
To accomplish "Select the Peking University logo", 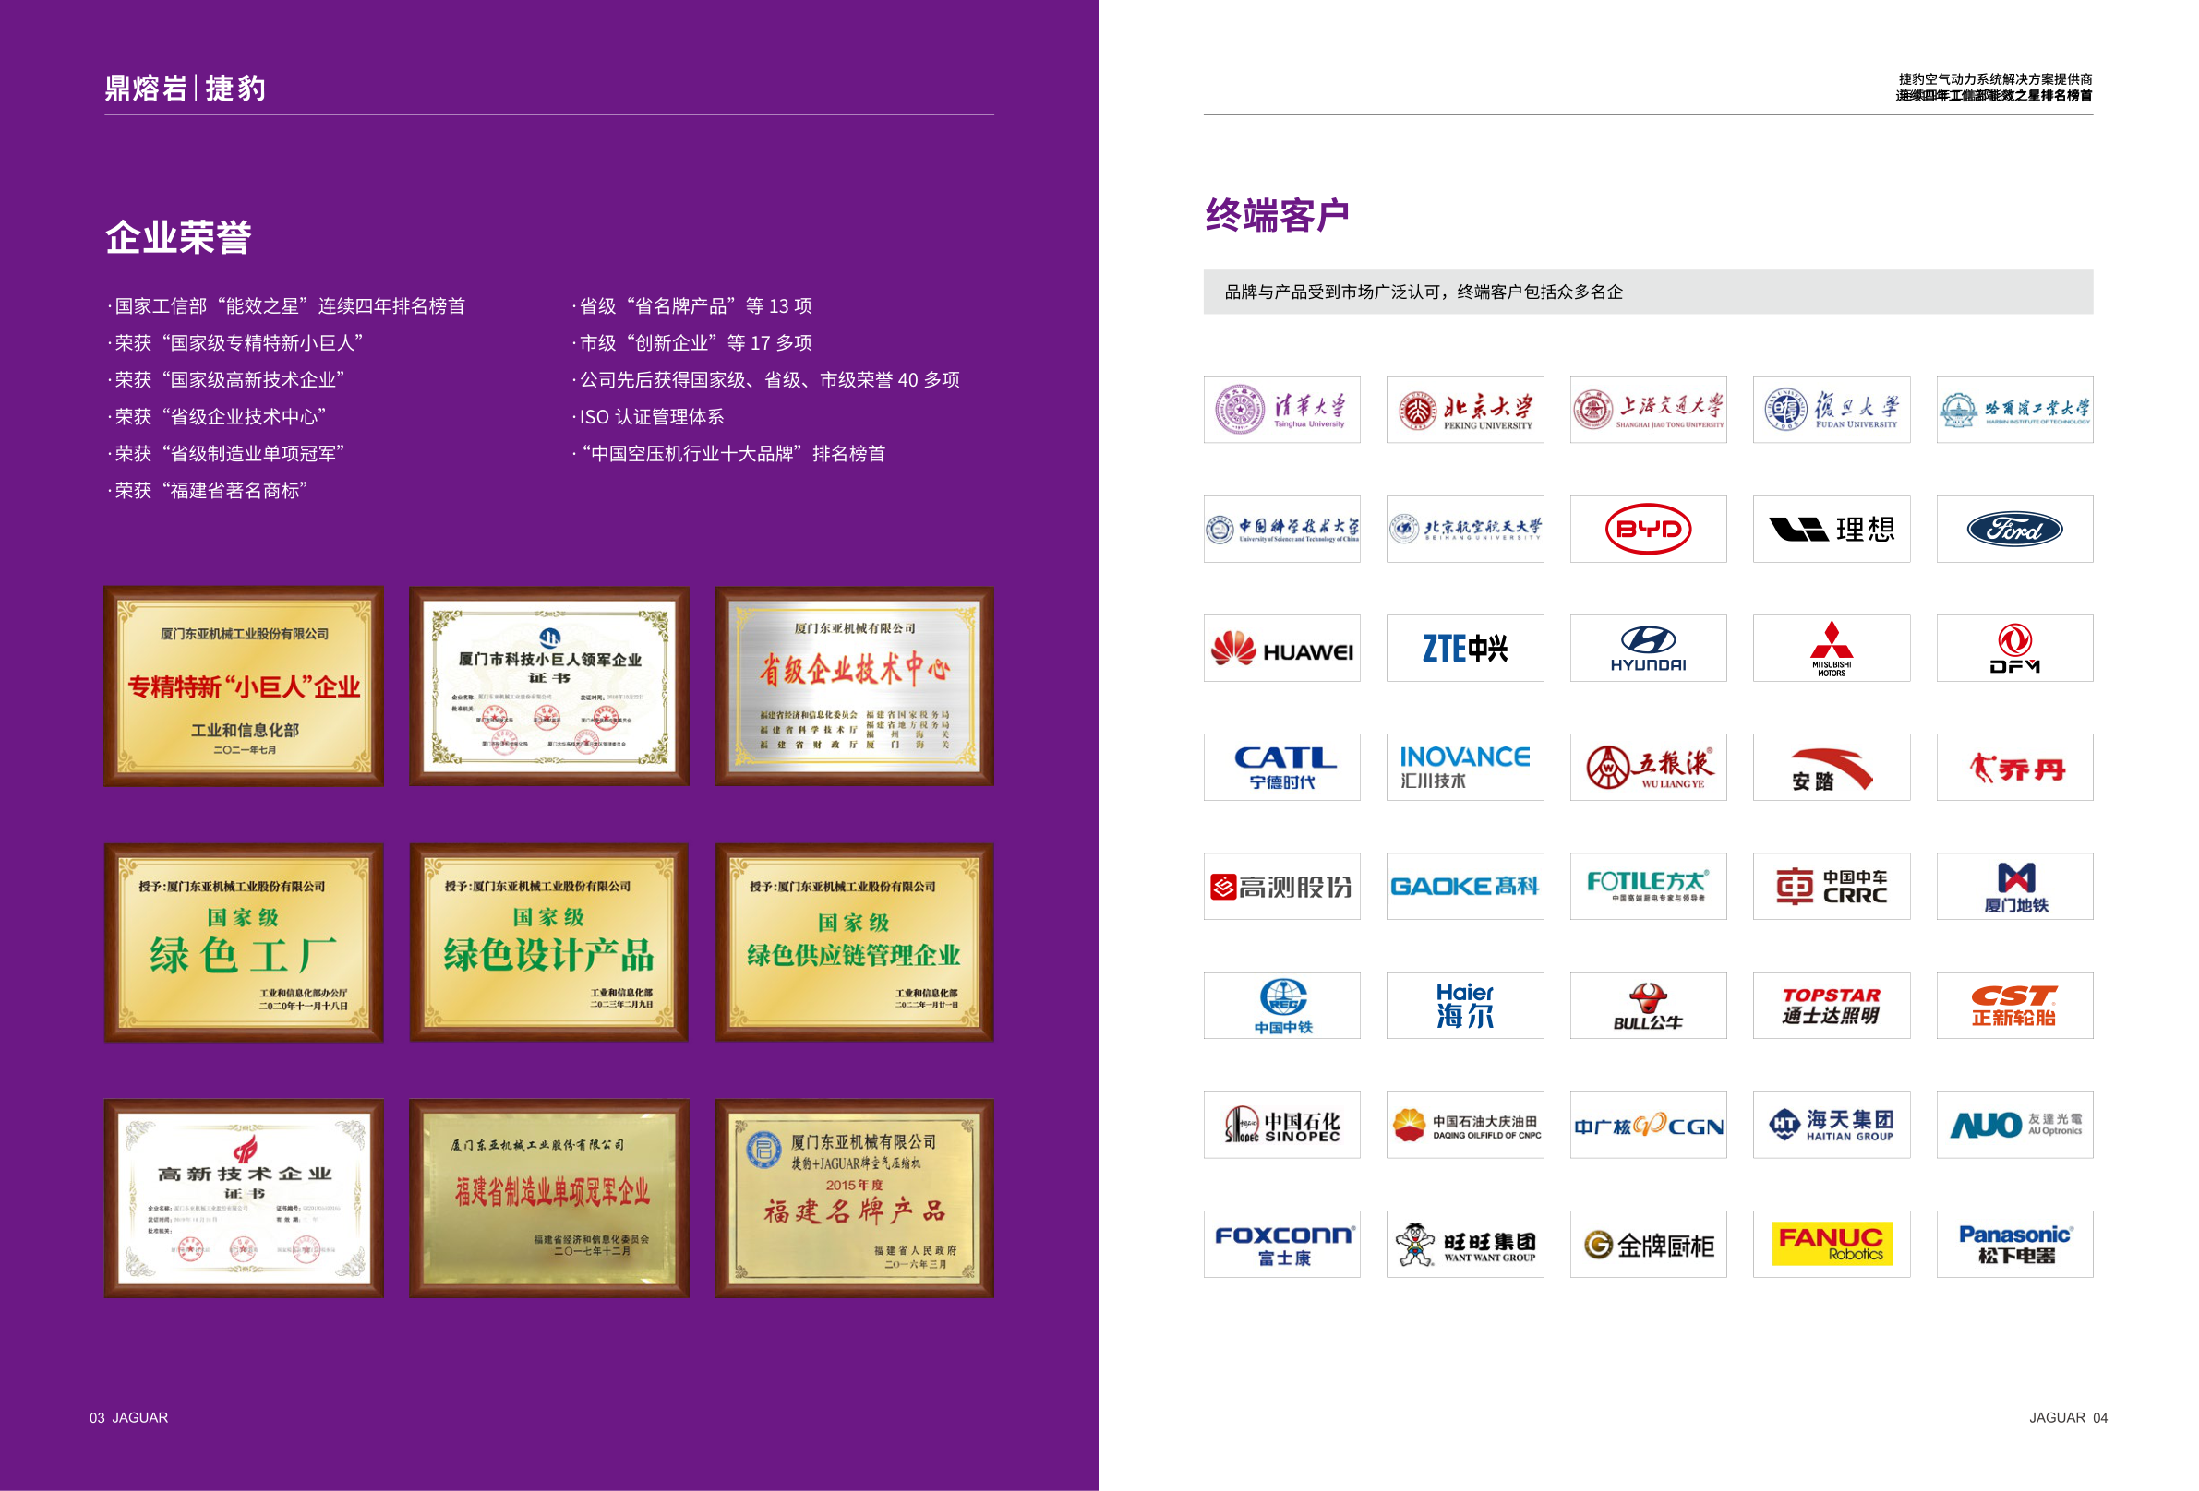I will [x=1465, y=410].
